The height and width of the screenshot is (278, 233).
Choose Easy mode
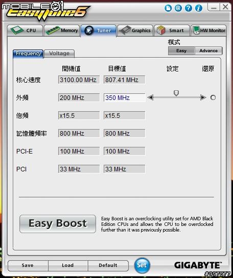pos(181,50)
